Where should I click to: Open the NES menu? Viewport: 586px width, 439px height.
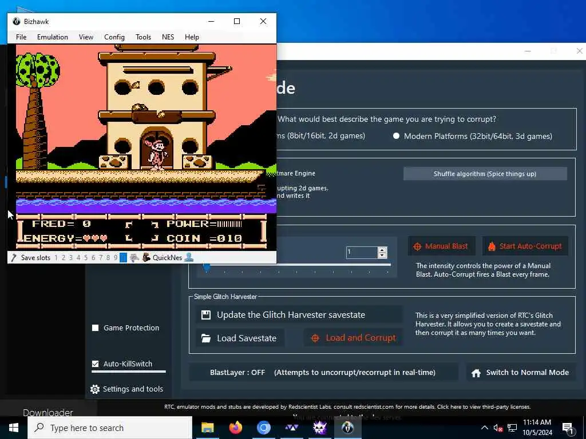(168, 37)
